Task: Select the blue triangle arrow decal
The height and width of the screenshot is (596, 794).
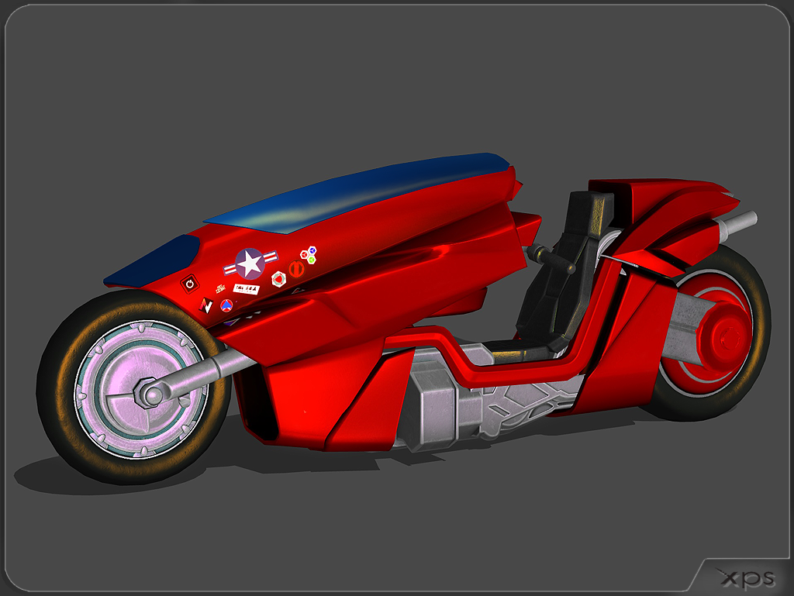Action: [227, 305]
